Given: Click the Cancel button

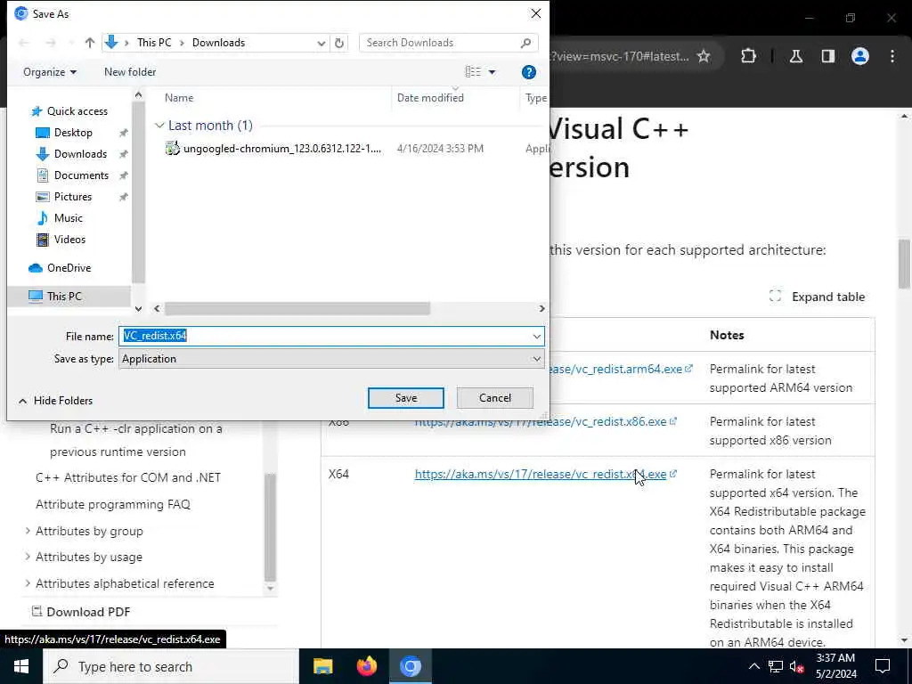Looking at the screenshot, I should (x=495, y=398).
